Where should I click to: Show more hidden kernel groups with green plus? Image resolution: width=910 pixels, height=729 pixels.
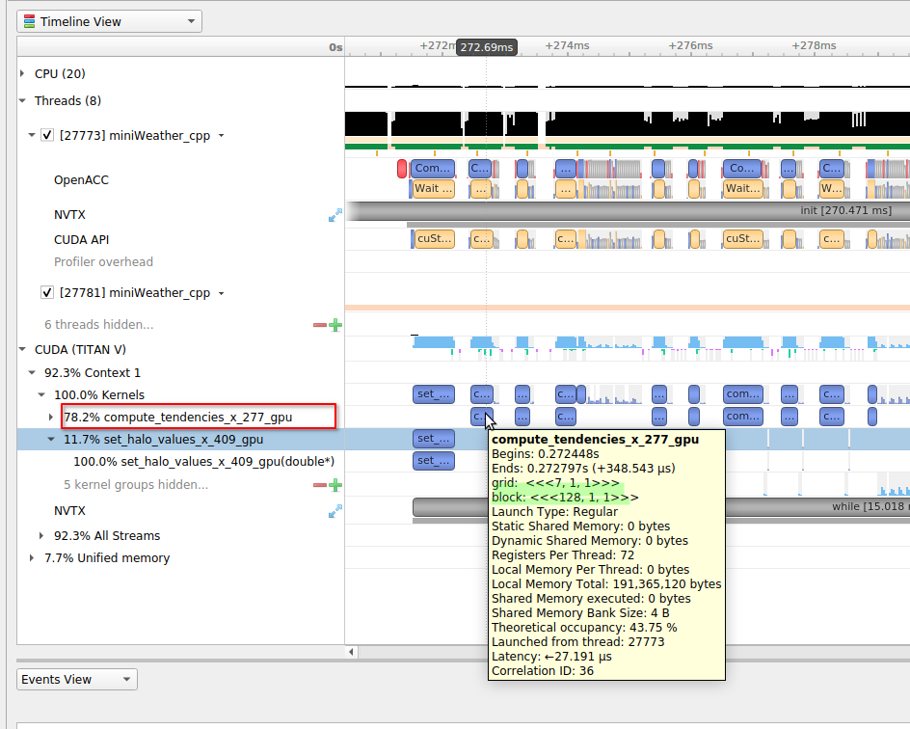coord(335,485)
